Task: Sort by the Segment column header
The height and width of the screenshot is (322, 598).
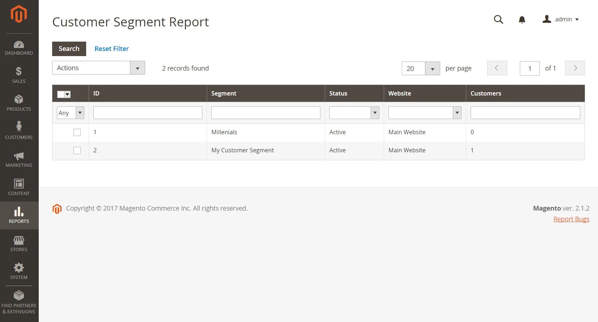Action: coord(266,93)
